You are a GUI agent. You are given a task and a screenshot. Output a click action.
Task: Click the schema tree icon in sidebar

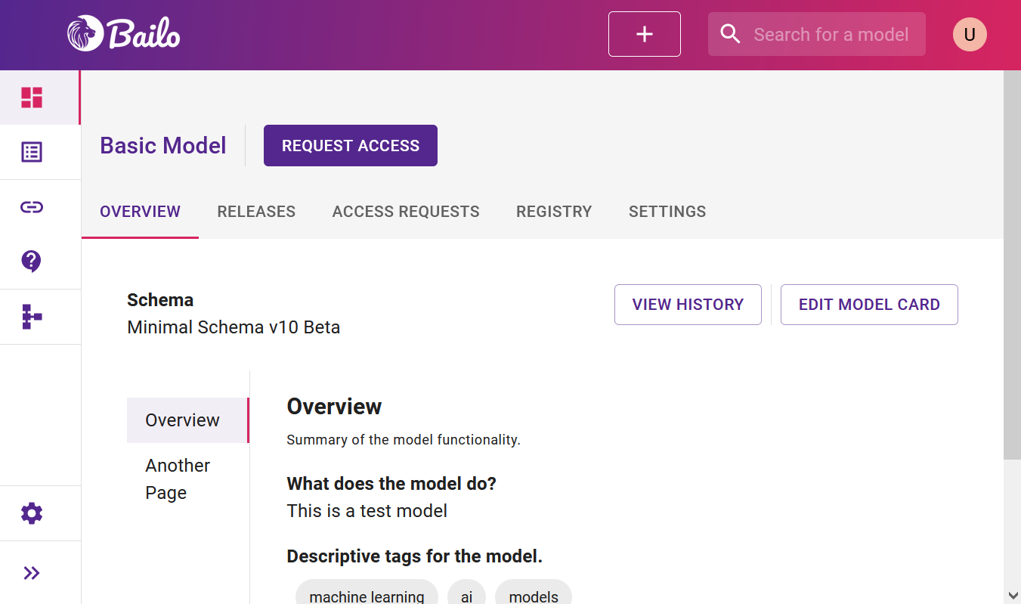(x=32, y=317)
